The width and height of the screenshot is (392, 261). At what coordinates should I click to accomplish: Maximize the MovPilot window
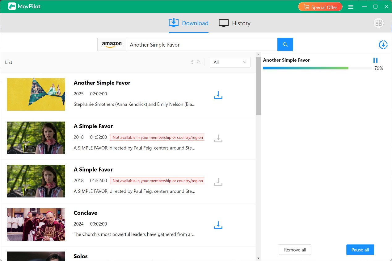tap(375, 6)
